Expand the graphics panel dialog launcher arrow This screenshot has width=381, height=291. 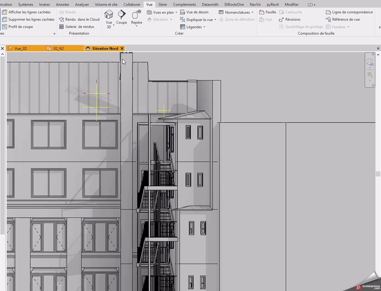[54, 34]
